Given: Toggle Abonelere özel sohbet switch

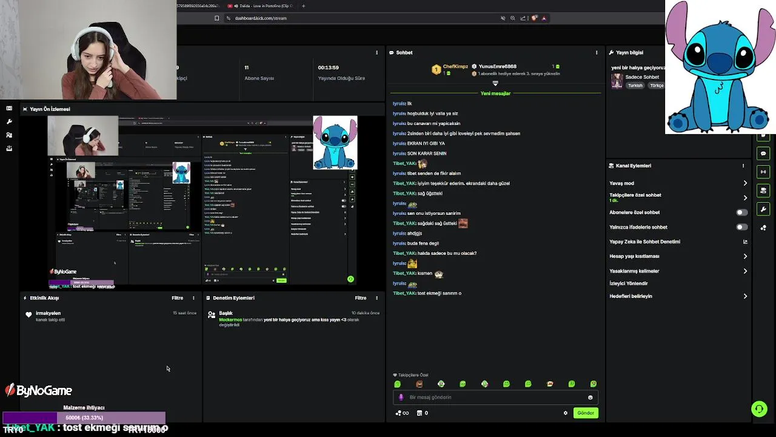Looking at the screenshot, I should tap(741, 212).
